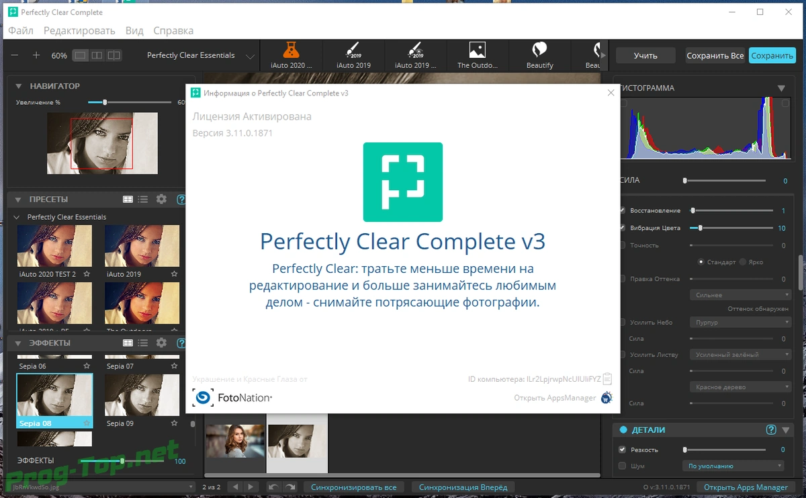Copy the computer ID with clipboard icon
The image size is (806, 498).
coord(607,379)
